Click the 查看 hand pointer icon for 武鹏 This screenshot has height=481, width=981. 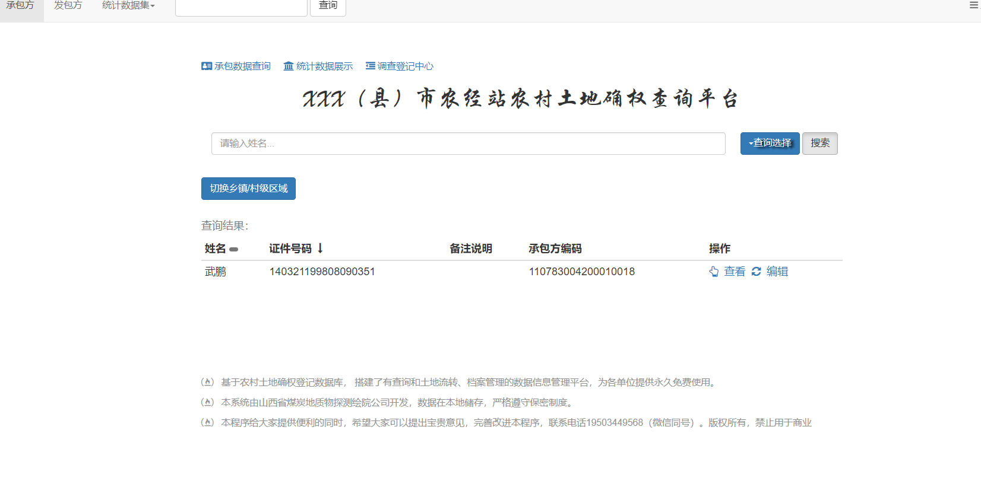tap(714, 272)
